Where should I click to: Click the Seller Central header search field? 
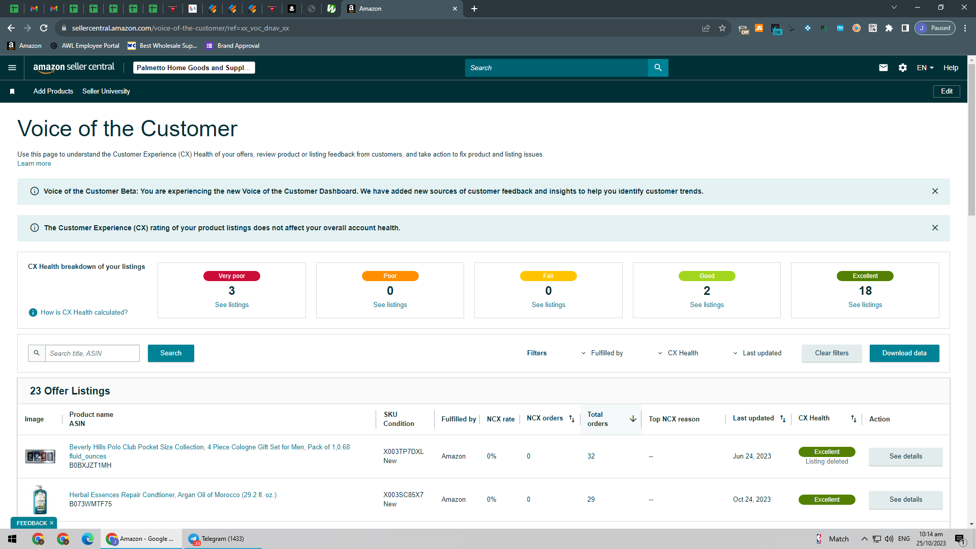tap(557, 68)
